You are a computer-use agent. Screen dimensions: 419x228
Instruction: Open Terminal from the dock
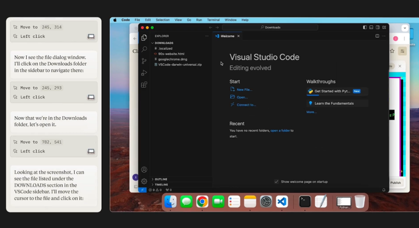[x=305, y=202]
